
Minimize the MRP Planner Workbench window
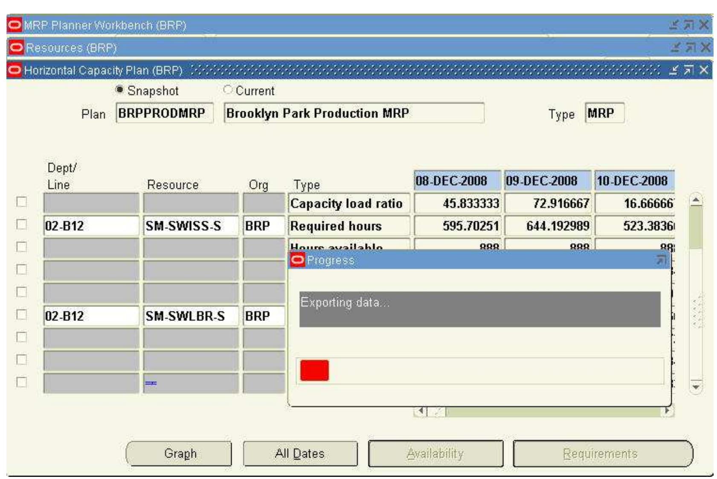[x=673, y=25]
